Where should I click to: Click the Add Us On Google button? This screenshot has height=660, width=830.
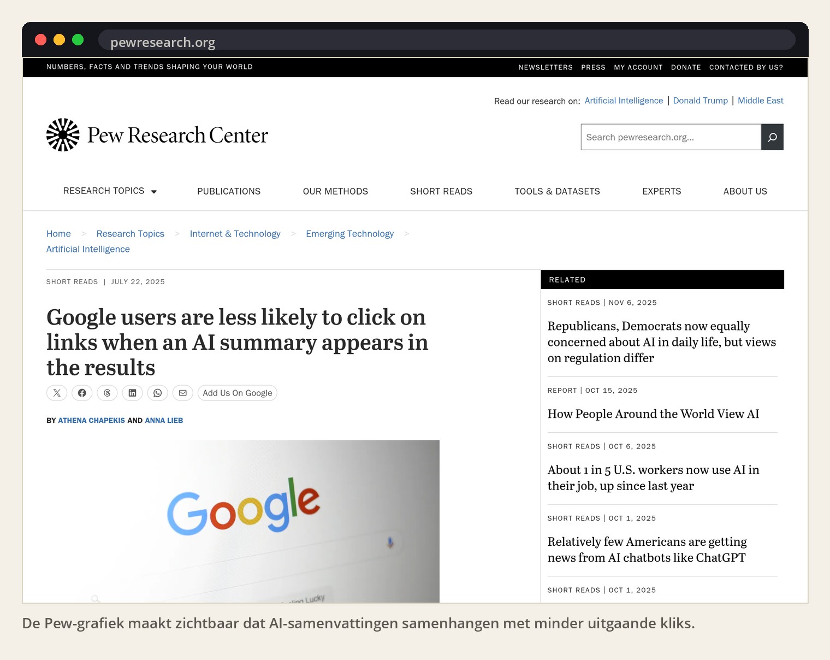[x=238, y=393]
